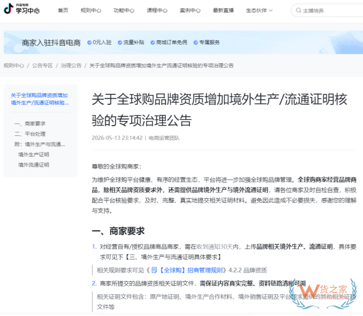Screen dimensions: 363x316
Task: Click 治理公告 in the breadcrumb
Action: (x=71, y=65)
